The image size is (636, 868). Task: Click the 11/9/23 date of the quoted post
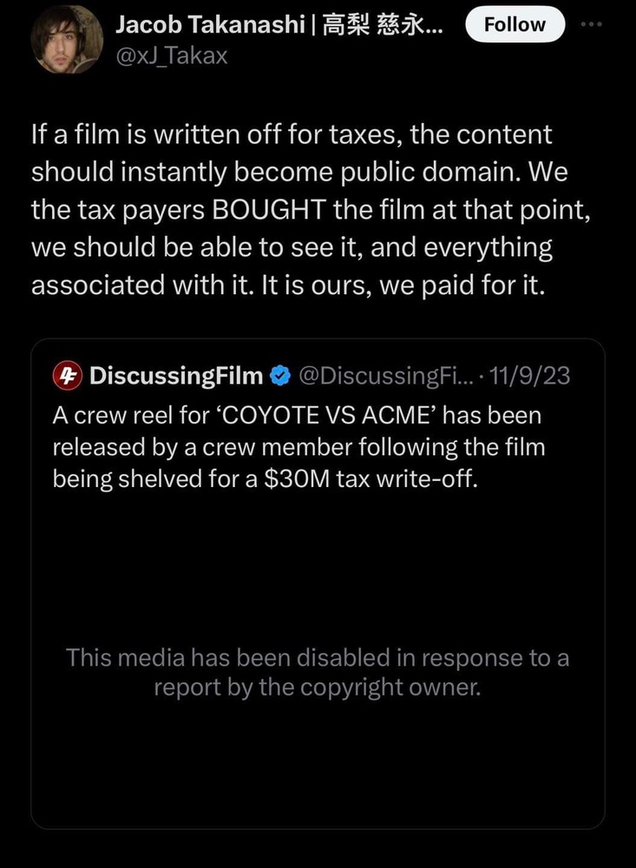[531, 376]
